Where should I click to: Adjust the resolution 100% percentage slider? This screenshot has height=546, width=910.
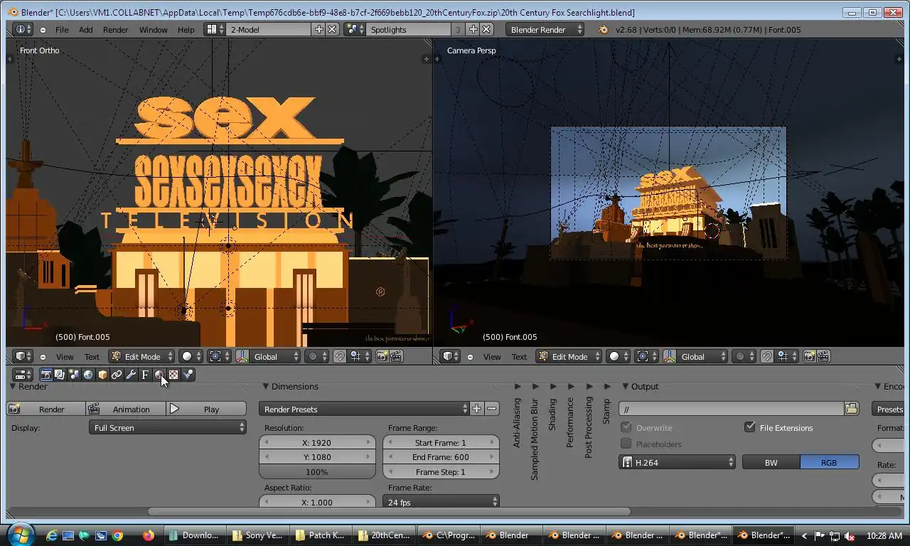317,472
